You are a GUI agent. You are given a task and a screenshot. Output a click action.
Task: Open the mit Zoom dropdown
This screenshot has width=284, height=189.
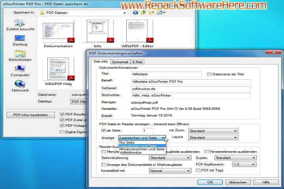pyautogui.click(x=213, y=131)
